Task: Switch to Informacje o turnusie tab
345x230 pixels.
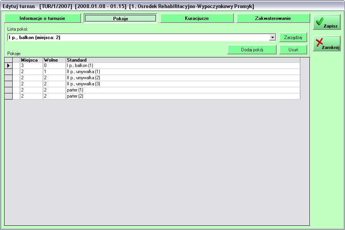Action: coord(42,18)
